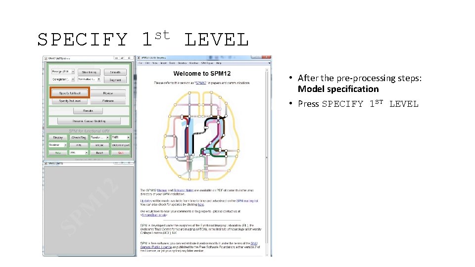Click the PPIs button
Screen dimensions: 475x267
pos(79,145)
